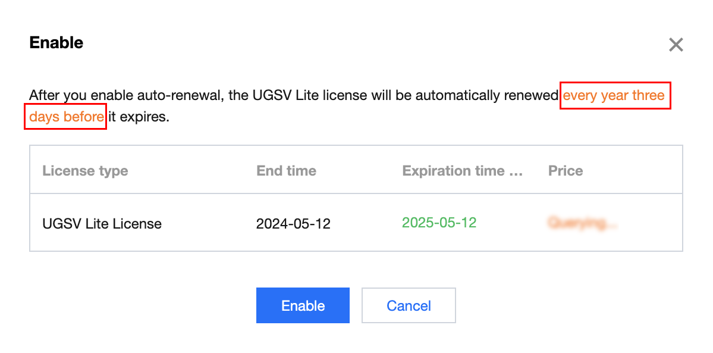The width and height of the screenshot is (713, 353).
Task: Click the bold Enable dialog title
Action: click(56, 43)
